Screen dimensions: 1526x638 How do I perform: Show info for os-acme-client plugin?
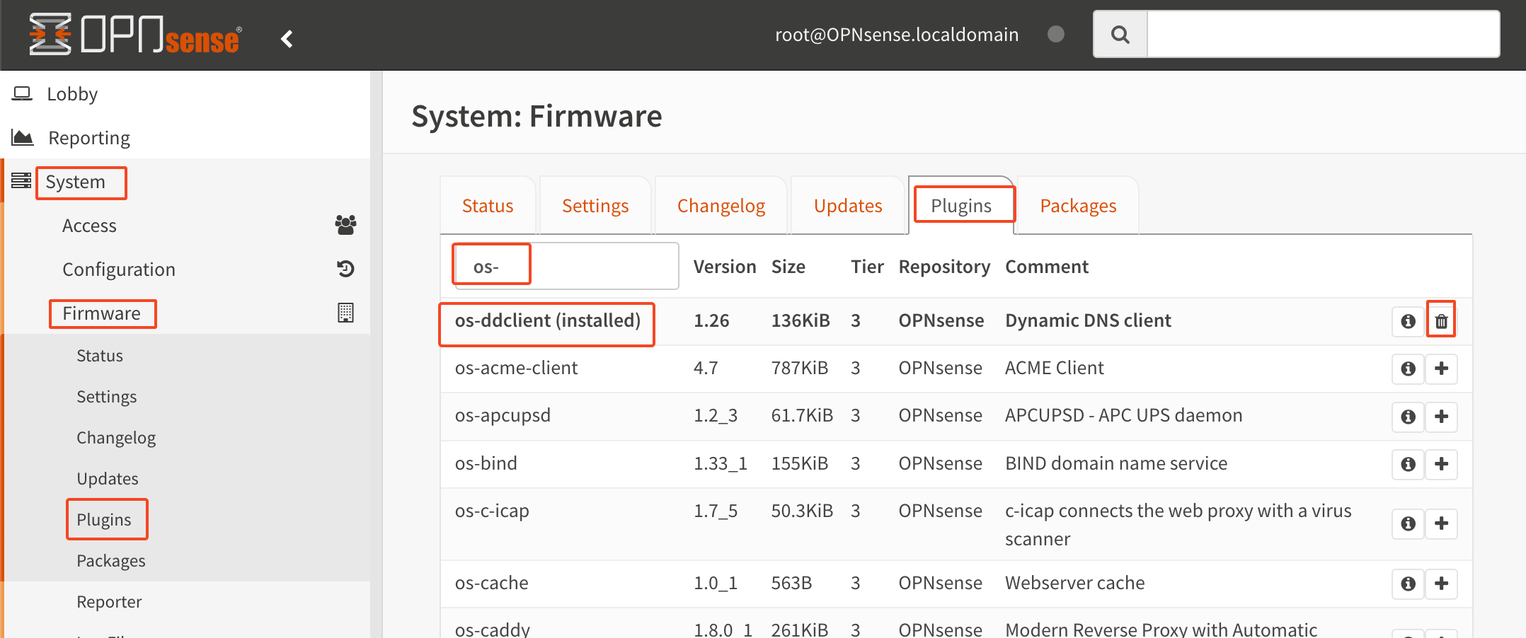click(x=1408, y=369)
